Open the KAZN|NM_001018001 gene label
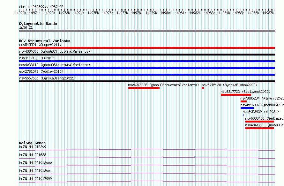Viewport: 284px width, 186px height. coord(35,171)
